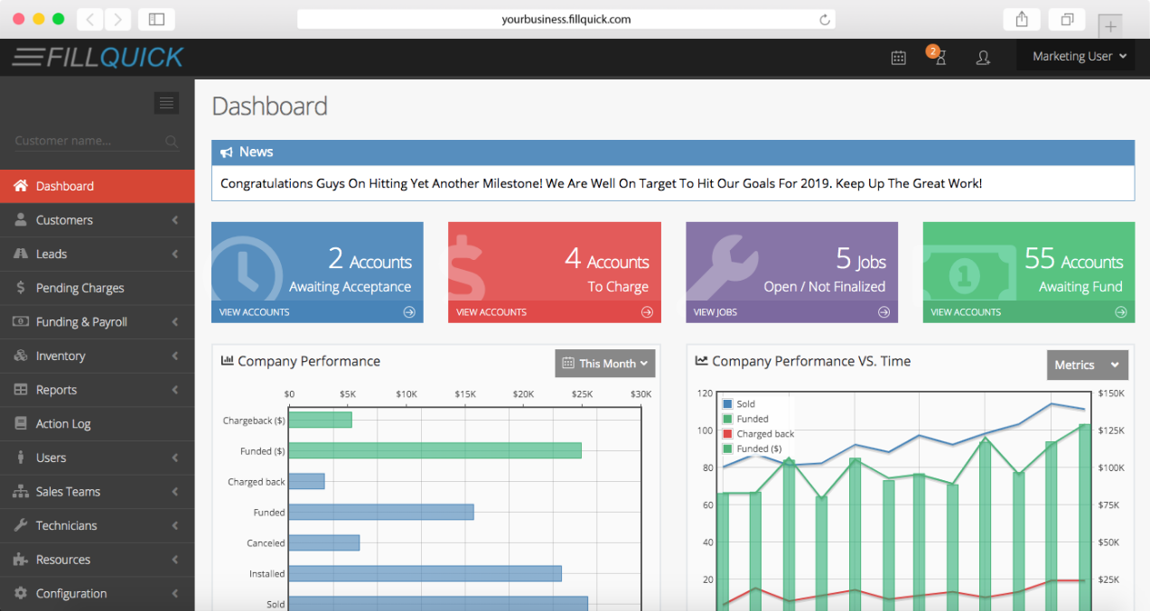Click the browser address bar

click(x=566, y=19)
